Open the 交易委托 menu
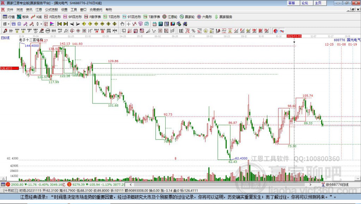Screen dimensions: 361x204 (x=96, y=10)
